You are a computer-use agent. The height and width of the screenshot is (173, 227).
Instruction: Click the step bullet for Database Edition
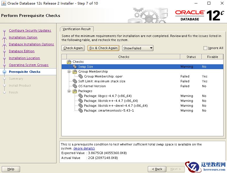(5, 51)
